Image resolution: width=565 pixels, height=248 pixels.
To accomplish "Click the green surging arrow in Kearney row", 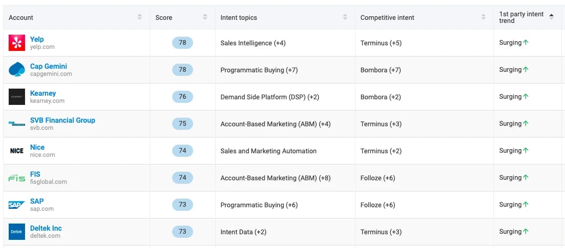I will tap(526, 96).
